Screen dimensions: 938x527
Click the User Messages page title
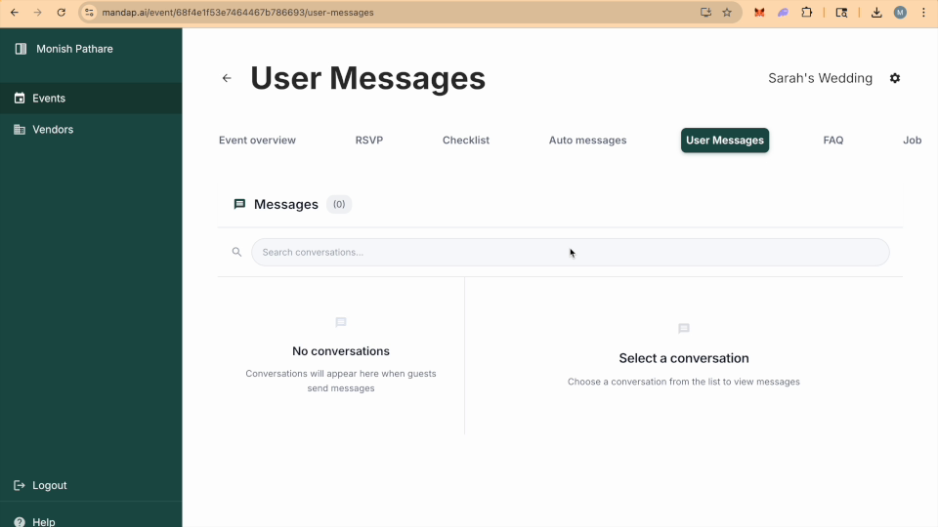pyautogui.click(x=368, y=78)
